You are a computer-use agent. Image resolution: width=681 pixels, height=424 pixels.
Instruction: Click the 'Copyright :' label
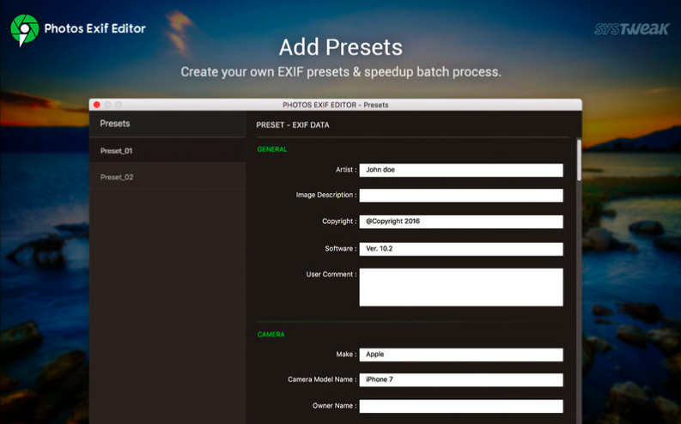tap(339, 221)
